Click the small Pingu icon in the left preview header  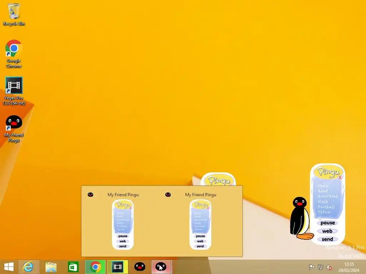90,194
